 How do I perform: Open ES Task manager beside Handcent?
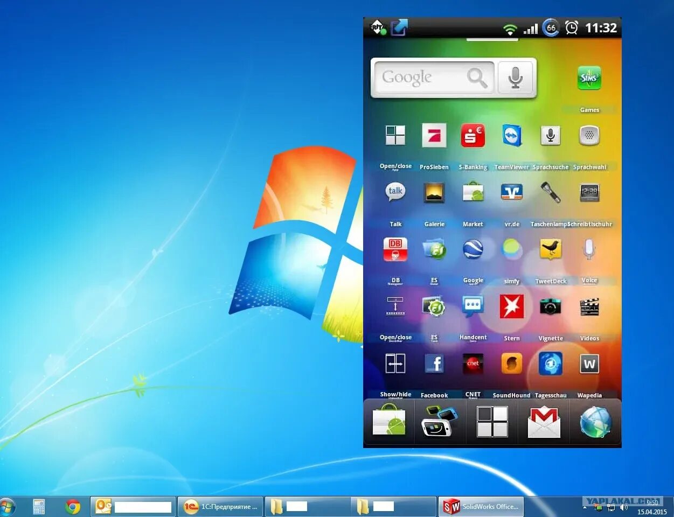click(434, 306)
